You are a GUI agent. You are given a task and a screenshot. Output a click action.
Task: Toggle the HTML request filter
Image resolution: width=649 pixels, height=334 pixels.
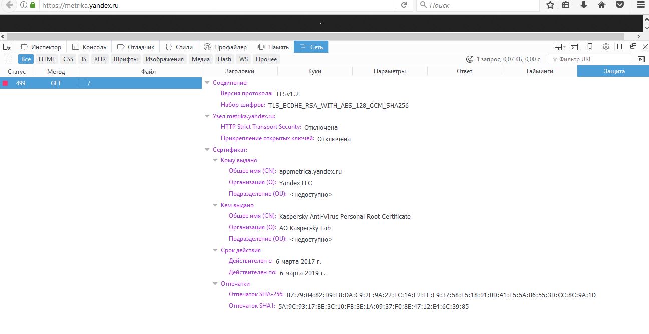coord(47,59)
